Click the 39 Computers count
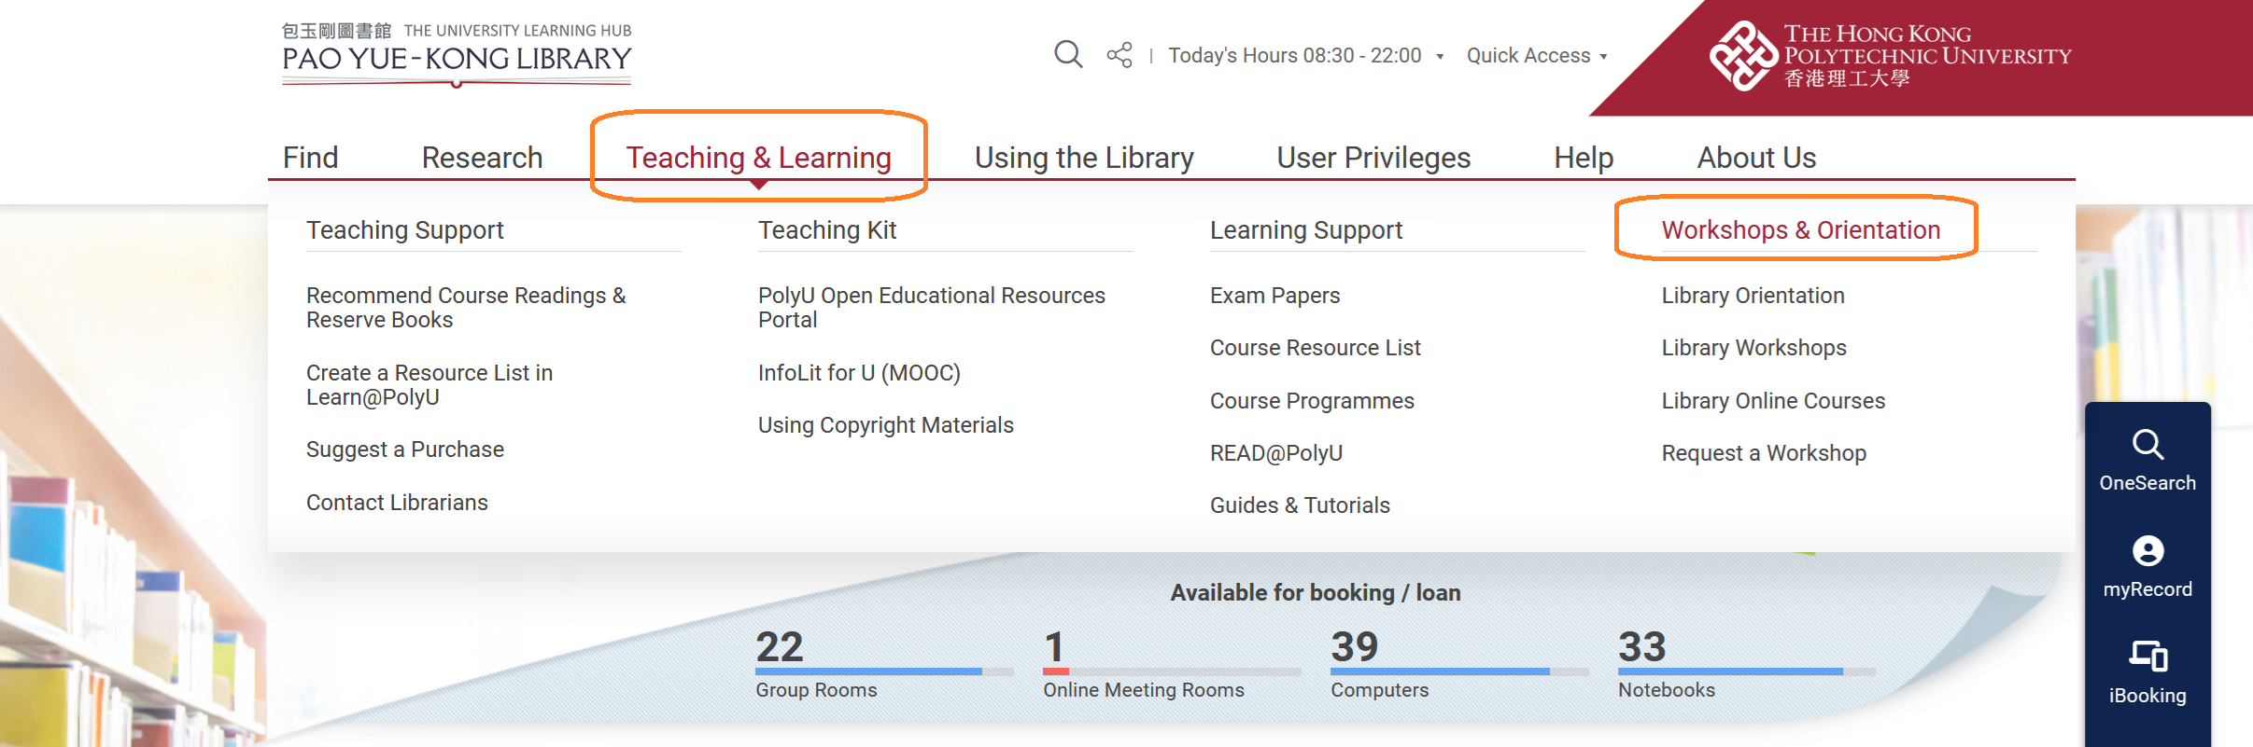The width and height of the screenshot is (2253, 747). (x=1354, y=646)
